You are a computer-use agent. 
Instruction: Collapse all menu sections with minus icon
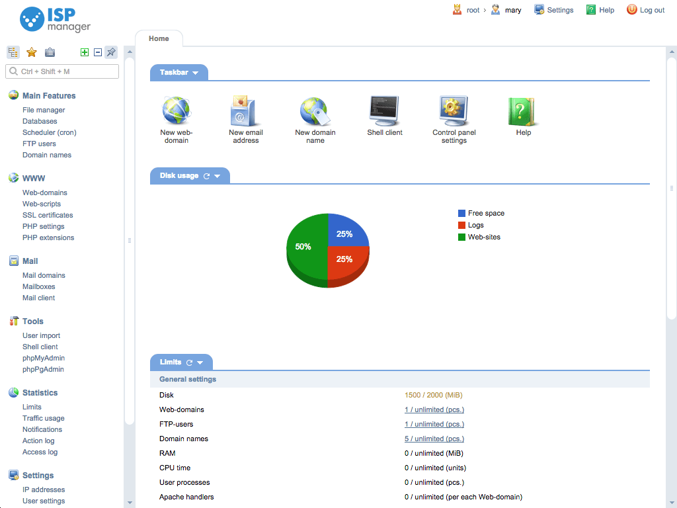pos(97,52)
